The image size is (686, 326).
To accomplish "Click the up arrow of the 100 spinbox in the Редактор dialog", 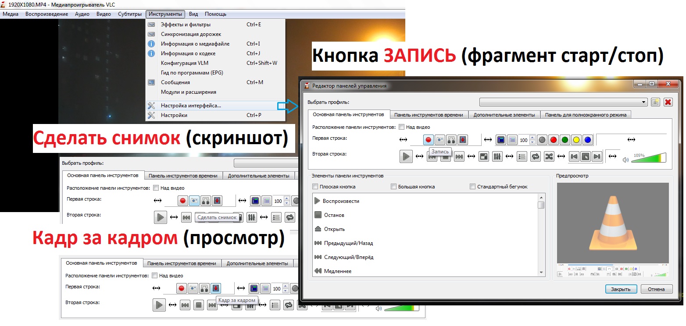I will tap(532, 138).
